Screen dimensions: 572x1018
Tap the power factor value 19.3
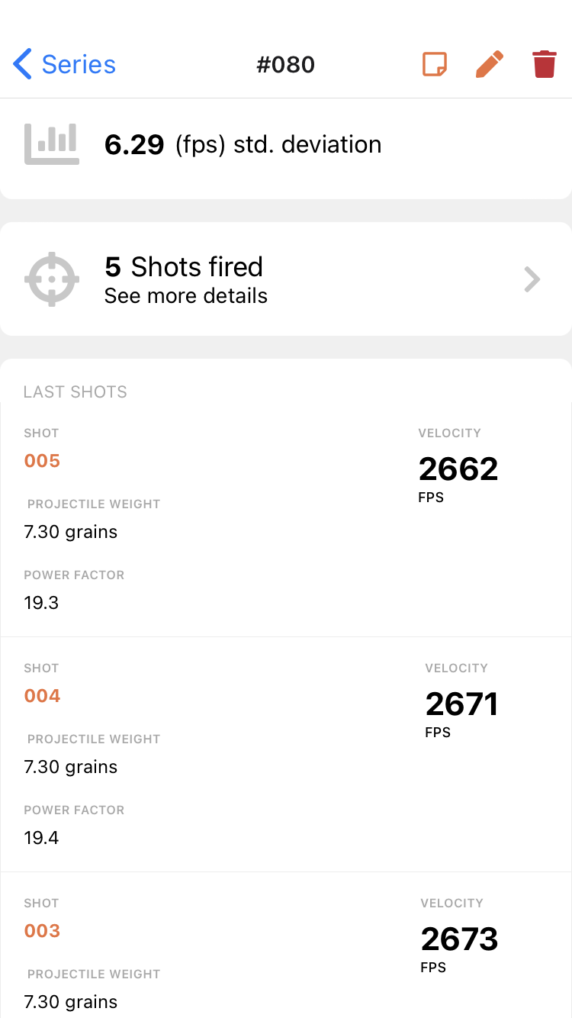point(41,603)
